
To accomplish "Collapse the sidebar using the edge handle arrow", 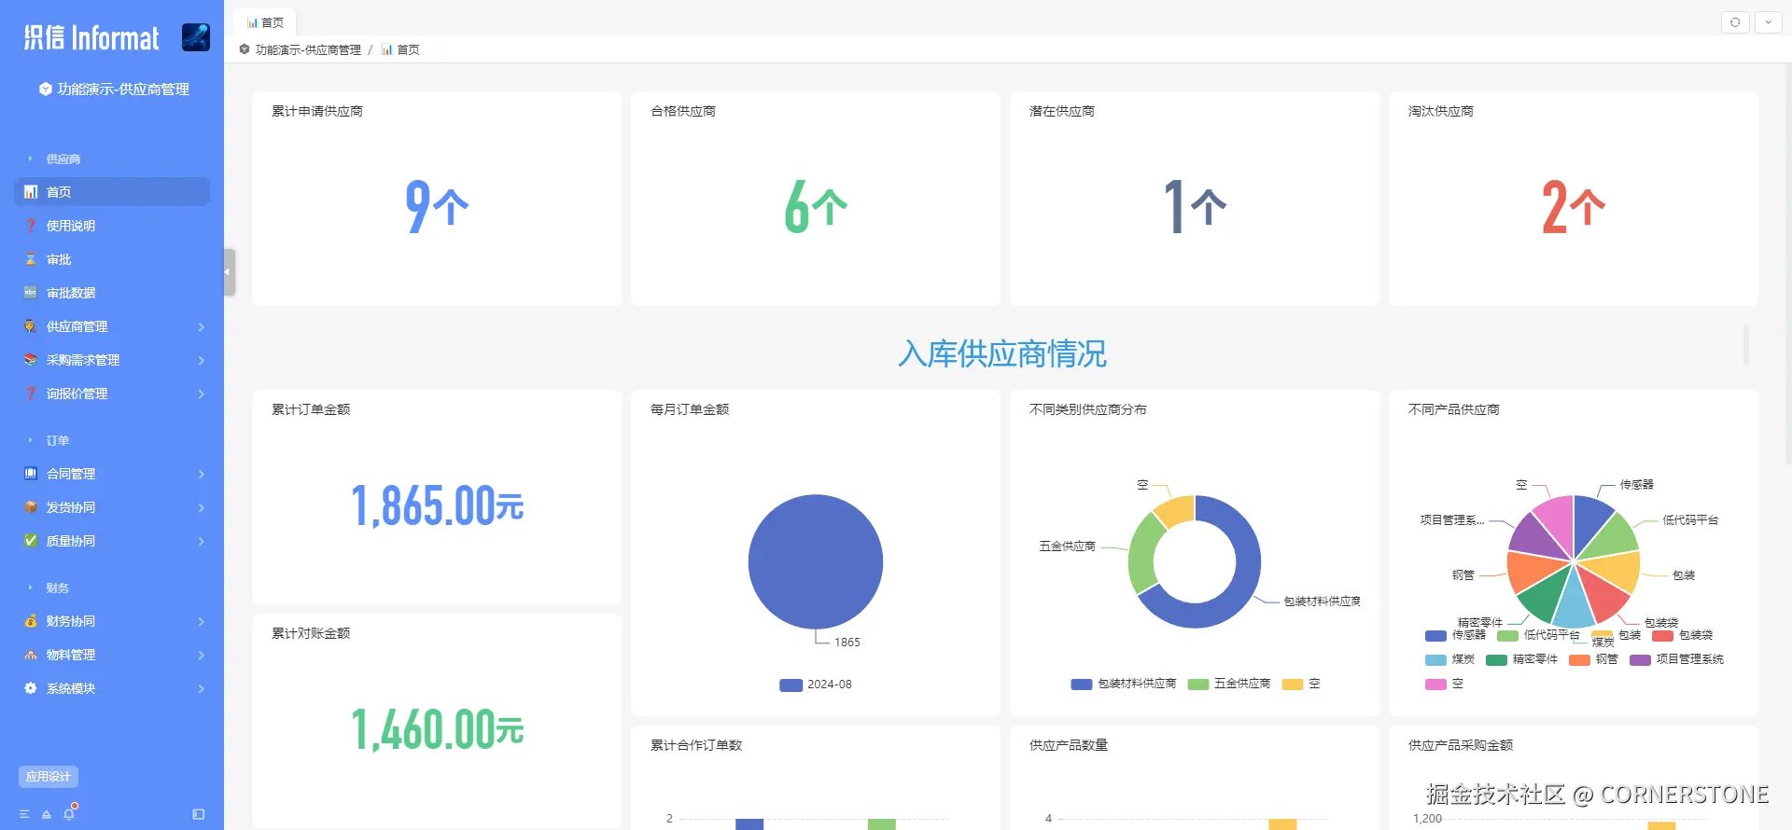I will tap(229, 272).
